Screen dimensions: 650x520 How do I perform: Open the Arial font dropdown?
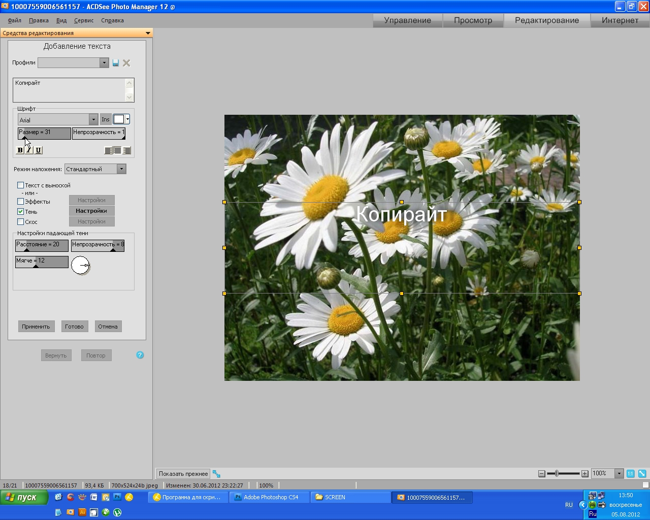pos(93,119)
